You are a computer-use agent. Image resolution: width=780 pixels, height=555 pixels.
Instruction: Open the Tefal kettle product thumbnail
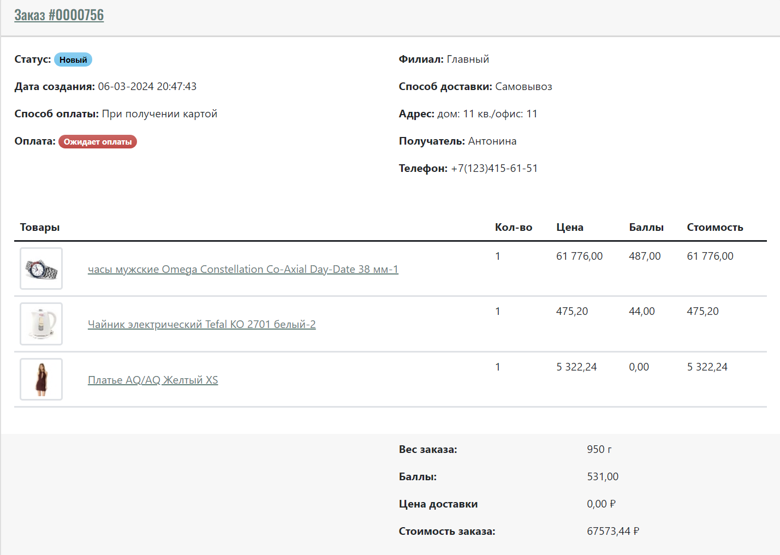(x=41, y=324)
